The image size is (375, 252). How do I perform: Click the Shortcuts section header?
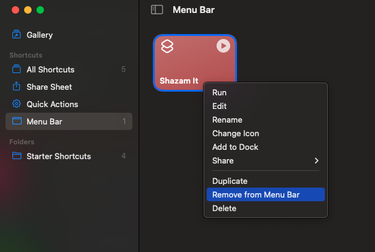[26, 55]
